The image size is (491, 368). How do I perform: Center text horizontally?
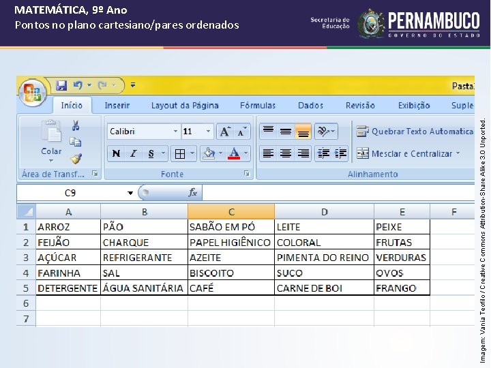[x=285, y=153]
